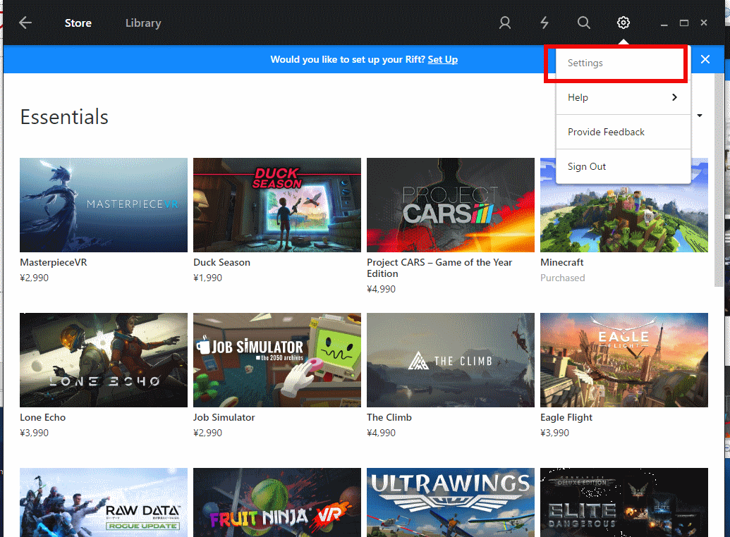Open the Elite Dangerous thumbnail
Screen dimensions: 730x537
pyautogui.click(x=624, y=502)
